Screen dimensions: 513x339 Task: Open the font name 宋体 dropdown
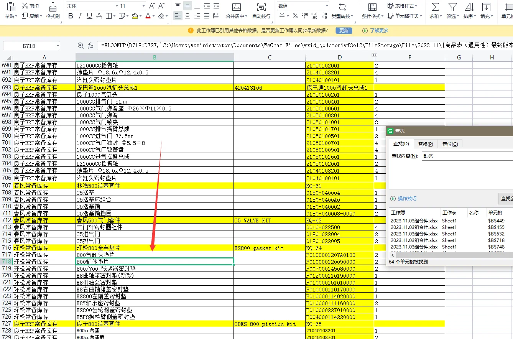(x=117, y=6)
